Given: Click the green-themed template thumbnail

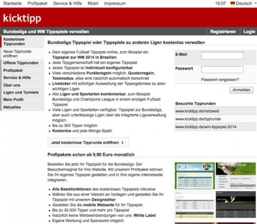Looking at the screenshot, I should pos(195,176).
